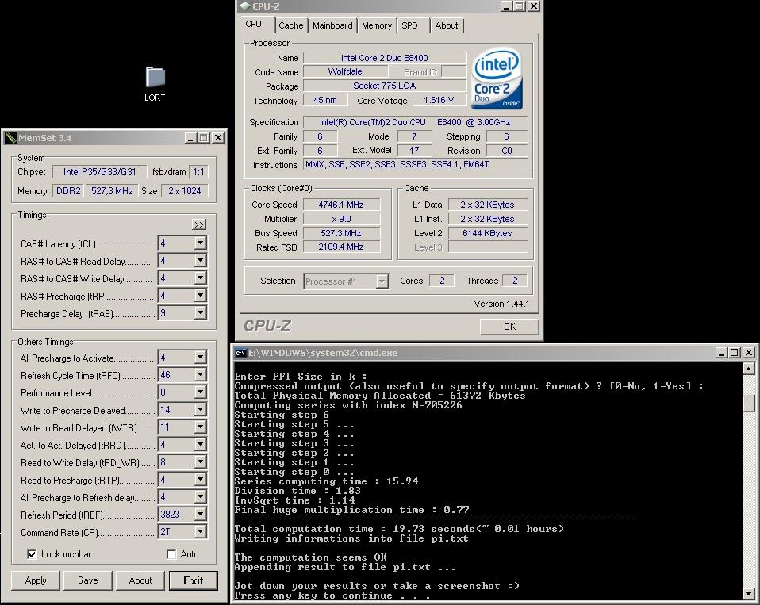The height and width of the screenshot is (605, 760).
Task: Click cmd window scrollbar up arrow
Action: 748,369
